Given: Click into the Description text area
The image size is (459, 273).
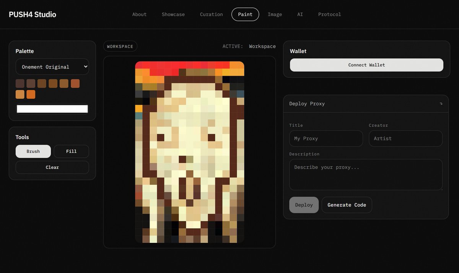Looking at the screenshot, I should (366, 175).
